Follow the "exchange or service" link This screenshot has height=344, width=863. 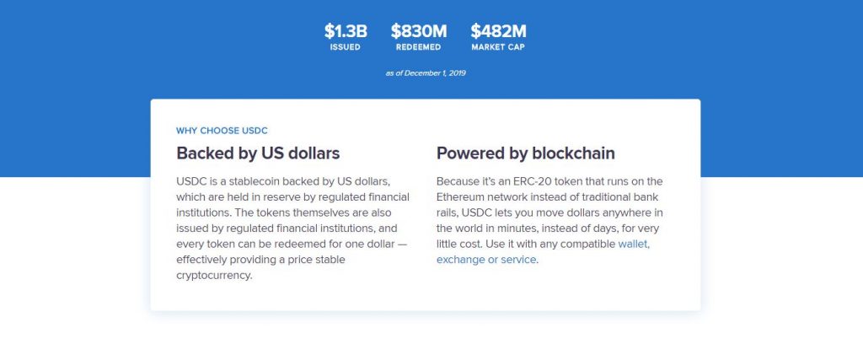tap(486, 260)
